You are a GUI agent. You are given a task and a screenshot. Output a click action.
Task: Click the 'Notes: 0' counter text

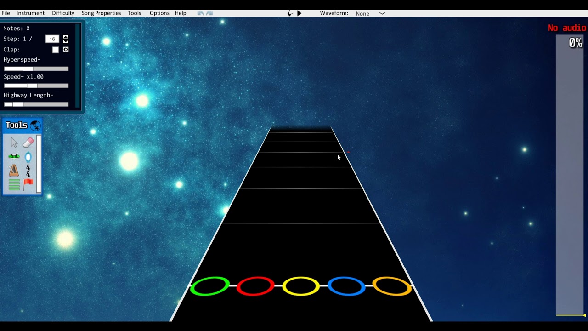pyautogui.click(x=17, y=29)
